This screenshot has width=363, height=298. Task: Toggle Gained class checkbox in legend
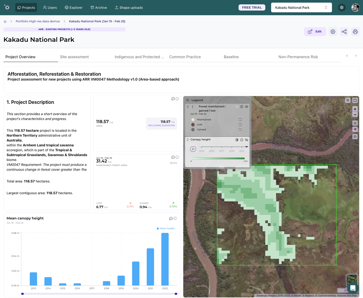pyautogui.click(x=240, y=129)
